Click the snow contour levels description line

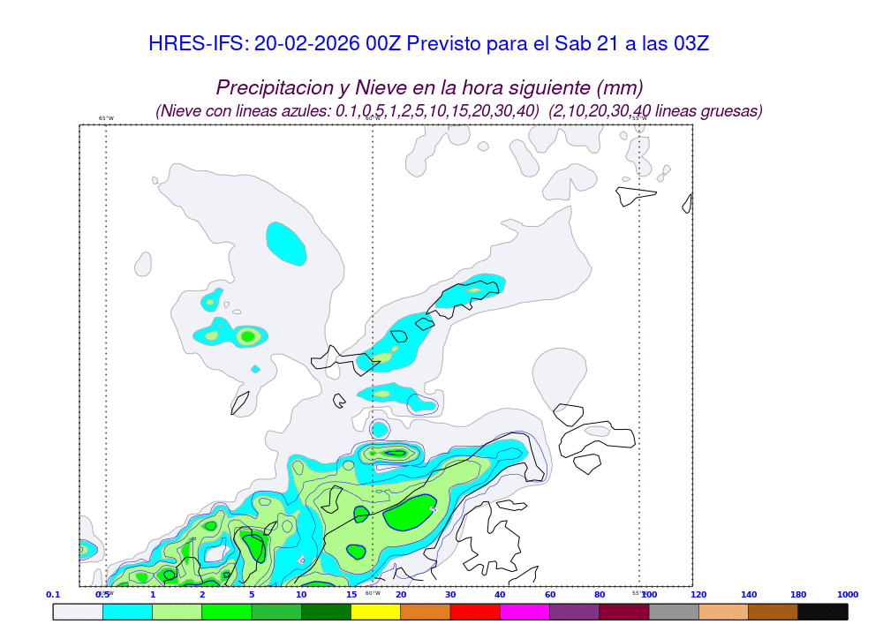[x=459, y=111]
